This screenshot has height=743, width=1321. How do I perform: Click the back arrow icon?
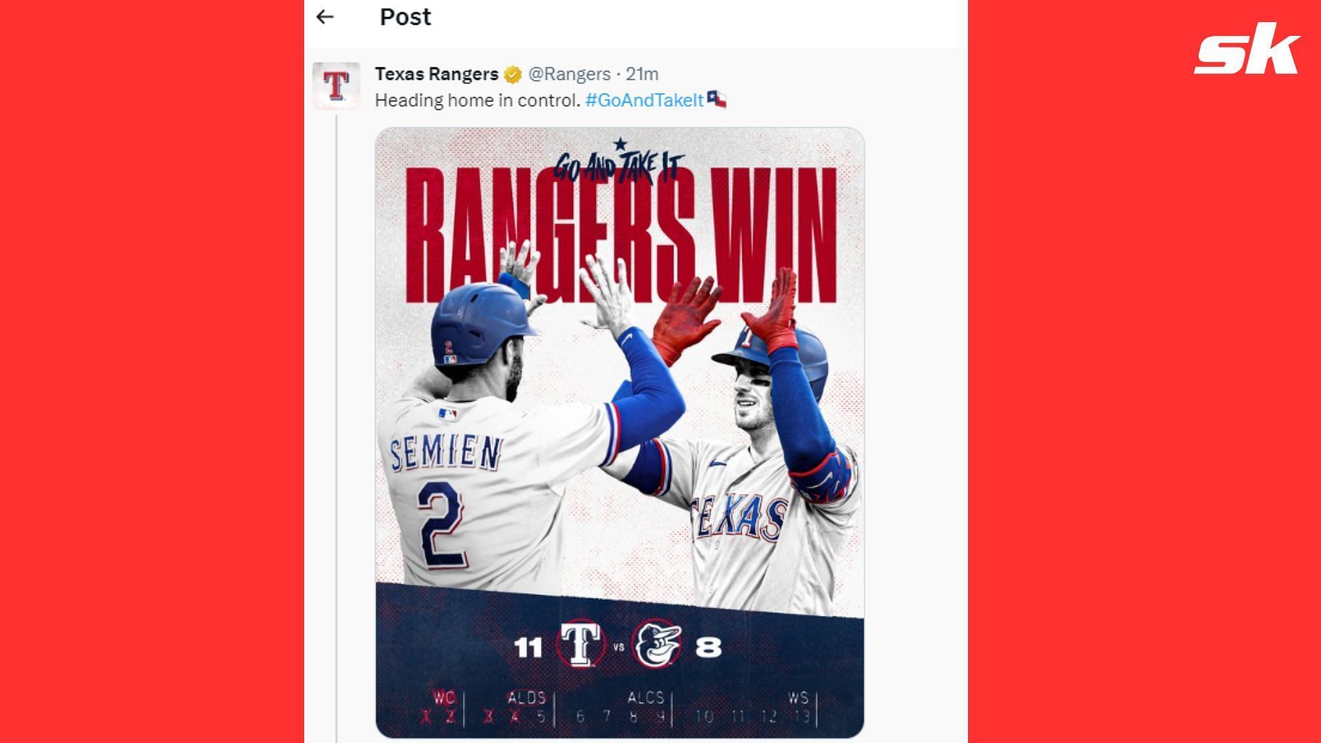point(325,17)
